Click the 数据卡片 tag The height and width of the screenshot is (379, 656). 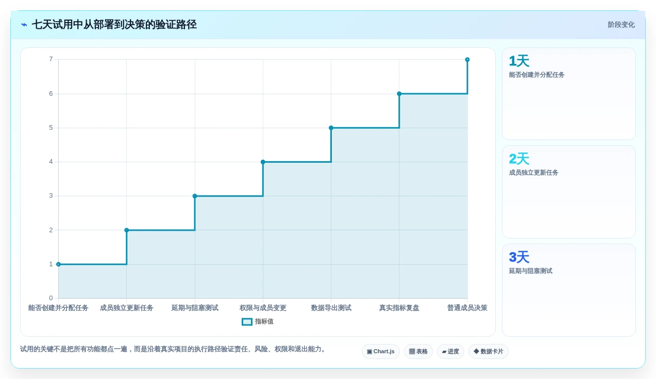pos(488,351)
